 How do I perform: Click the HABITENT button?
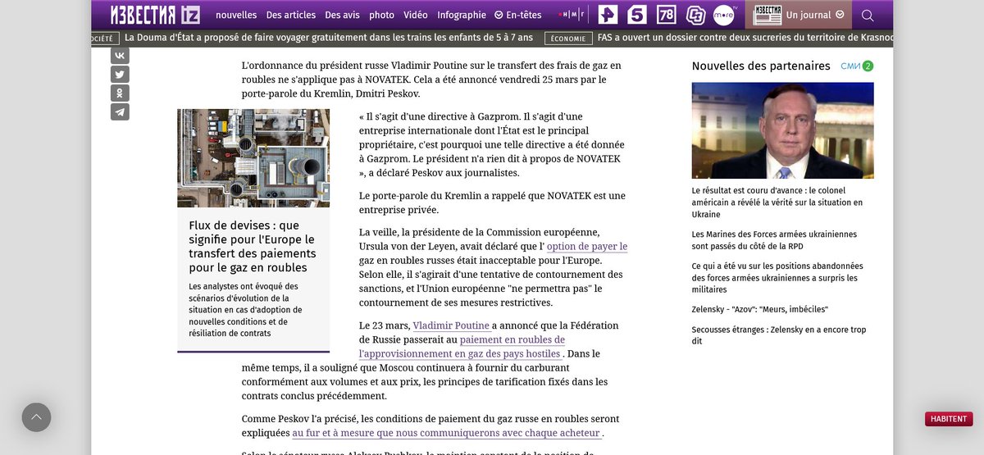pyautogui.click(x=949, y=419)
